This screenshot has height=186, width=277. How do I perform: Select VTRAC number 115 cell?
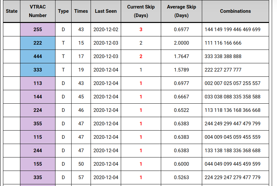coord(38,137)
